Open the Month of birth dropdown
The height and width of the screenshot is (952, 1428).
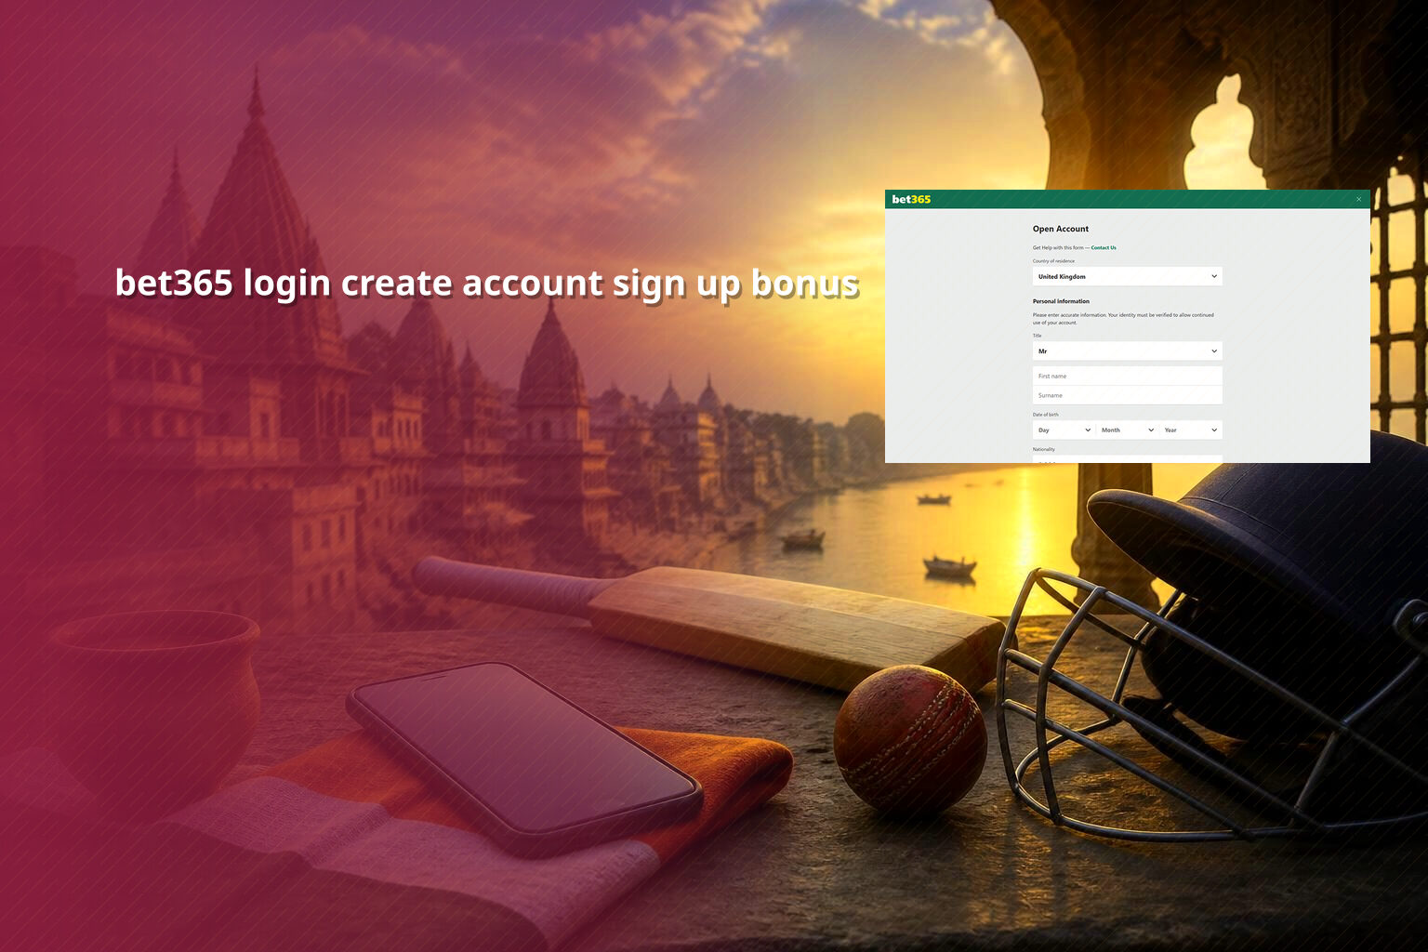click(1128, 430)
